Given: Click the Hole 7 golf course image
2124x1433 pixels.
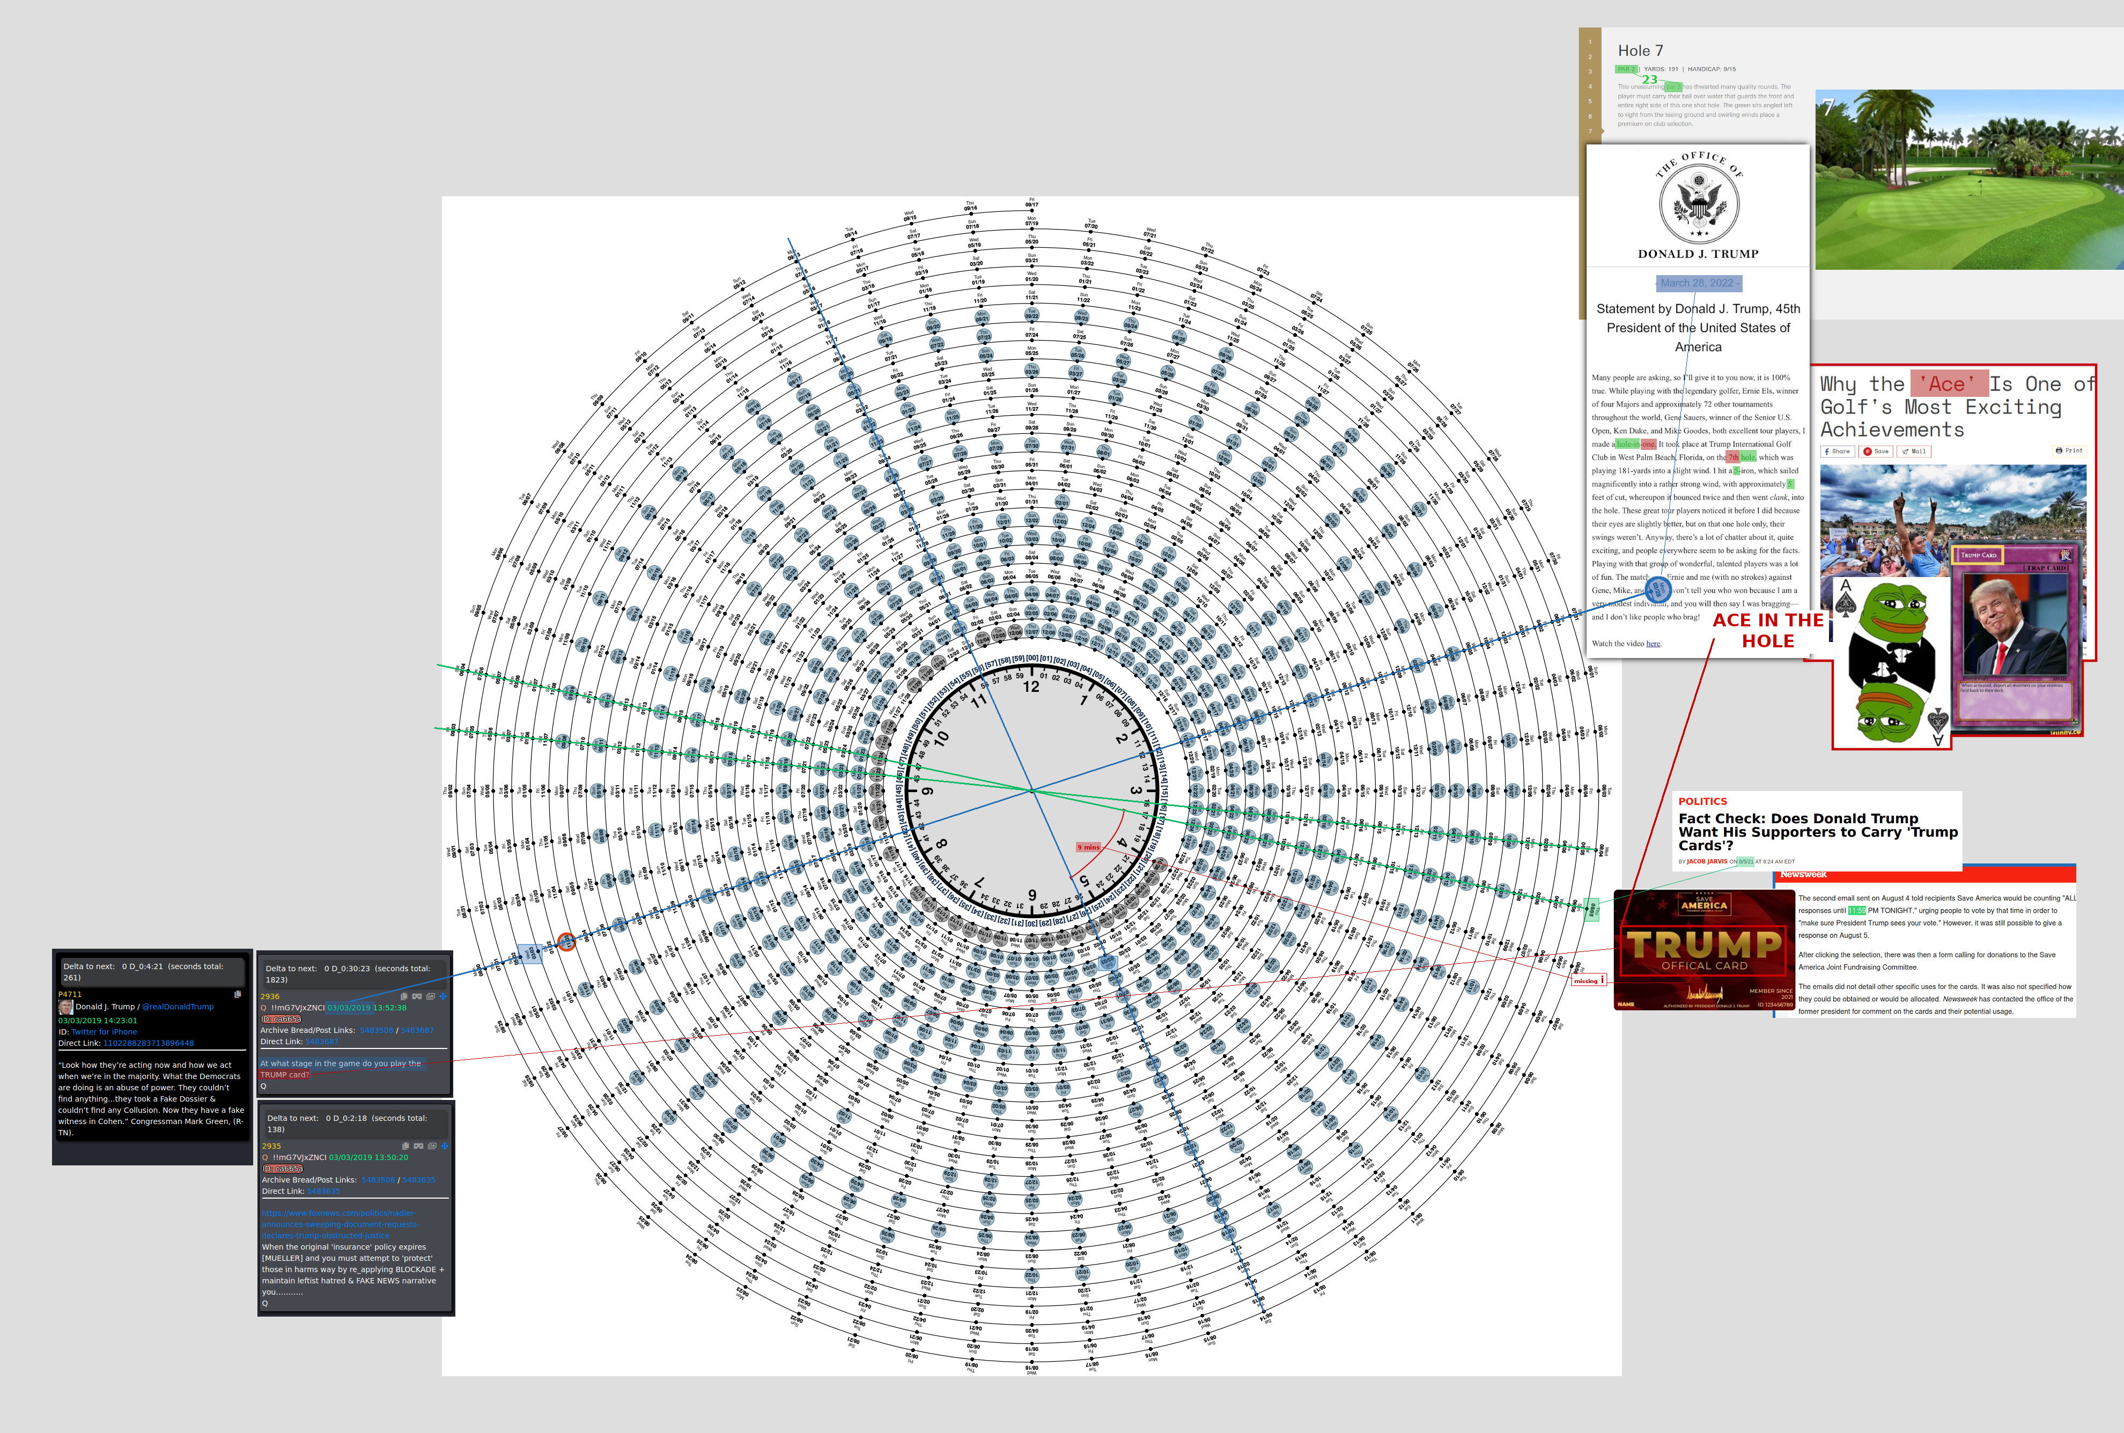Looking at the screenshot, I should click(1968, 179).
